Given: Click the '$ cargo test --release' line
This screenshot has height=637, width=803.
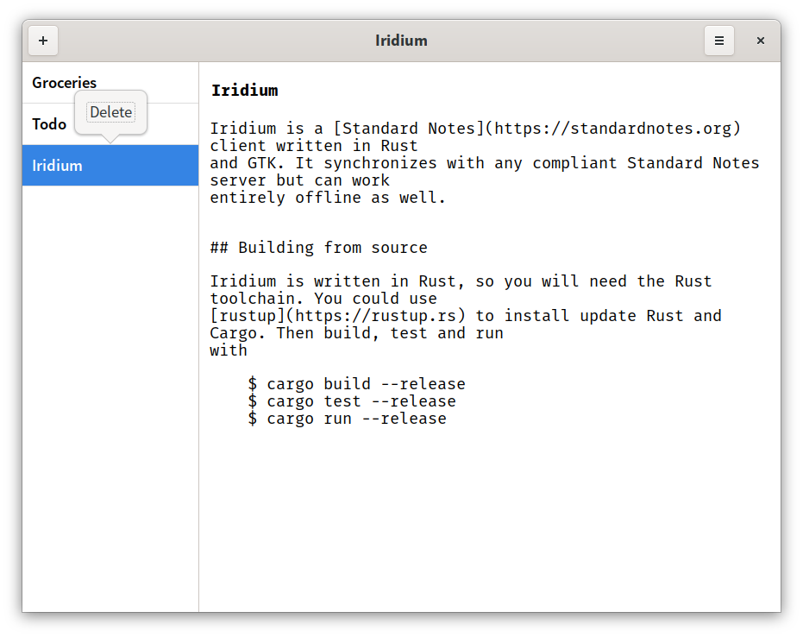Looking at the screenshot, I should point(352,401).
